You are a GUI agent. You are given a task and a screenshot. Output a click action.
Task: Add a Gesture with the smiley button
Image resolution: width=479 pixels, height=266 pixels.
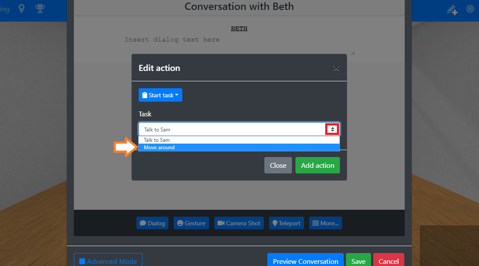[191, 223]
